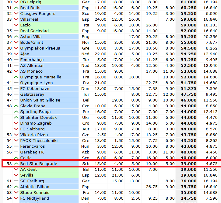Click the grey dash icon beside Fenerbahçe
The width and height of the screenshot is (221, 203).
(16, 60)
